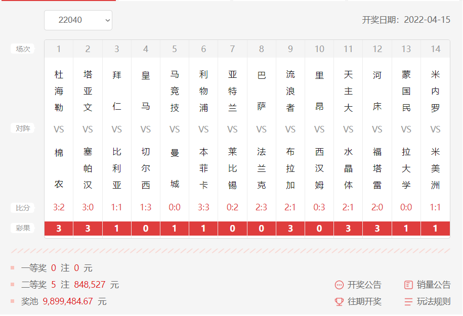Click away team 塞帕汉 in match 2
Viewport: 463px width, 316px height.
pyautogui.click(x=88, y=168)
